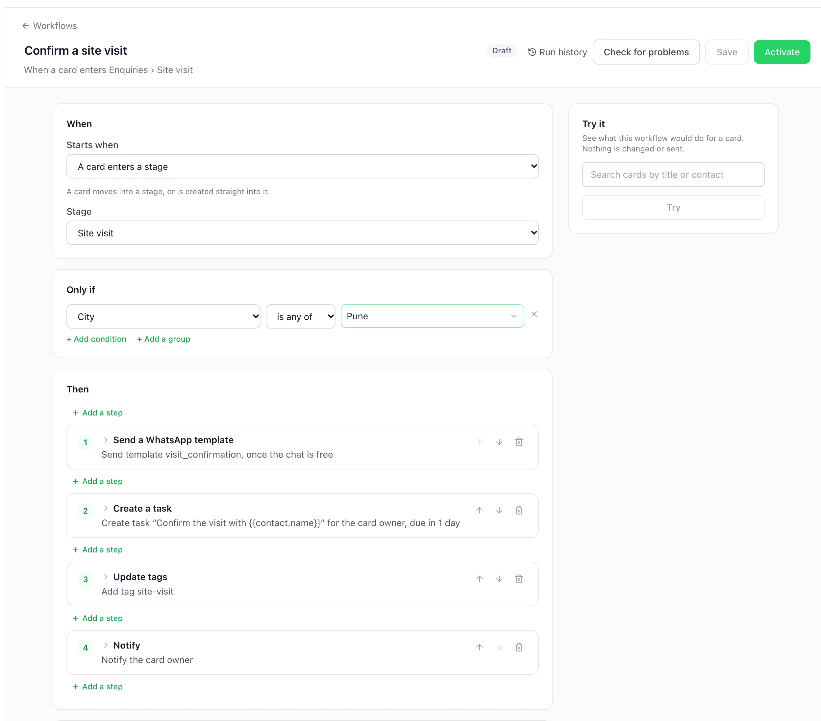The height and width of the screenshot is (721, 821).
Task: Add a step between WhatsApp template and Create a task
Action: 98,481
